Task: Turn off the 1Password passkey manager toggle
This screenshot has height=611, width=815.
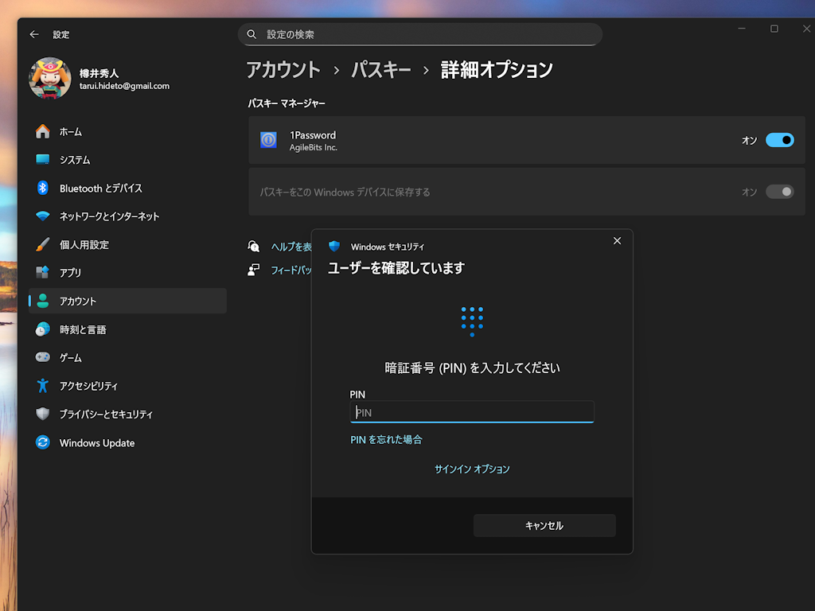Action: 778,140
